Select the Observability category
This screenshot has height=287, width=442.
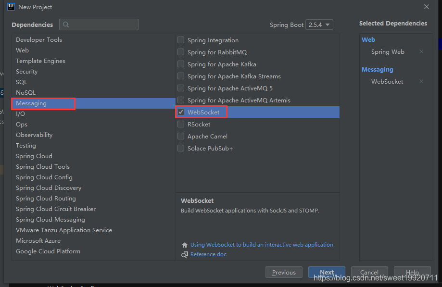(x=94, y=135)
